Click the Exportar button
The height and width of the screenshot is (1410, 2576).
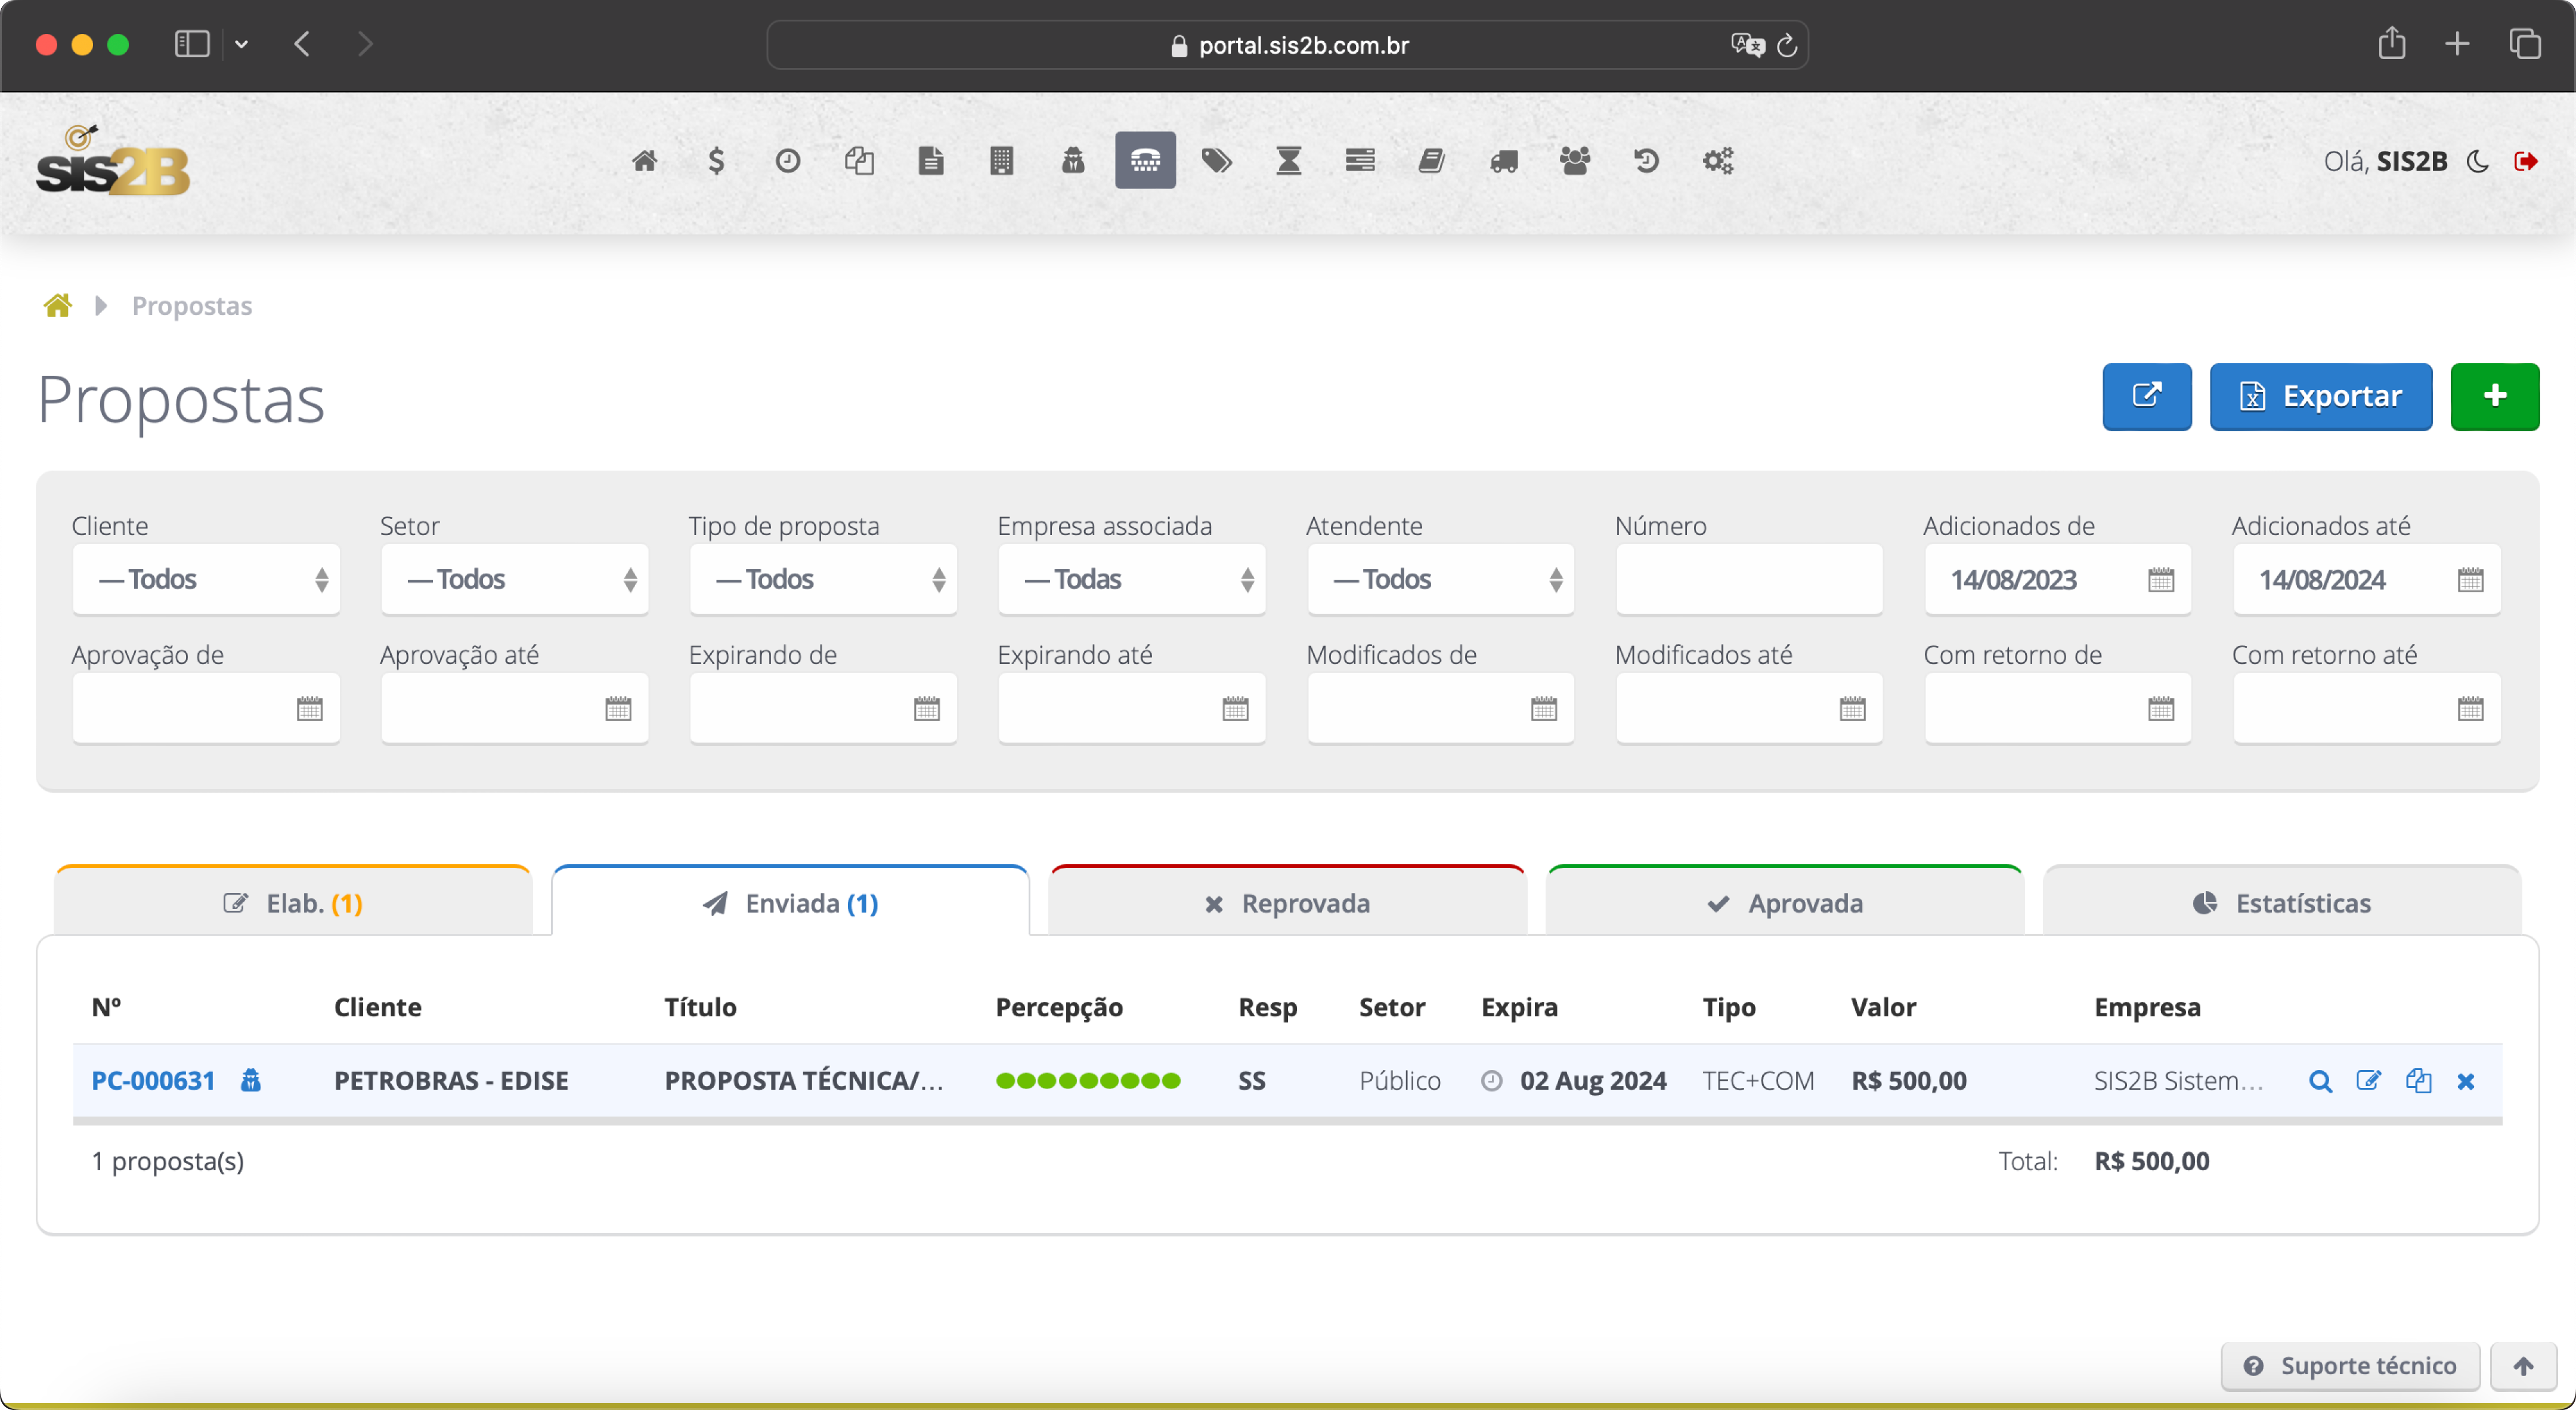[x=2320, y=396]
